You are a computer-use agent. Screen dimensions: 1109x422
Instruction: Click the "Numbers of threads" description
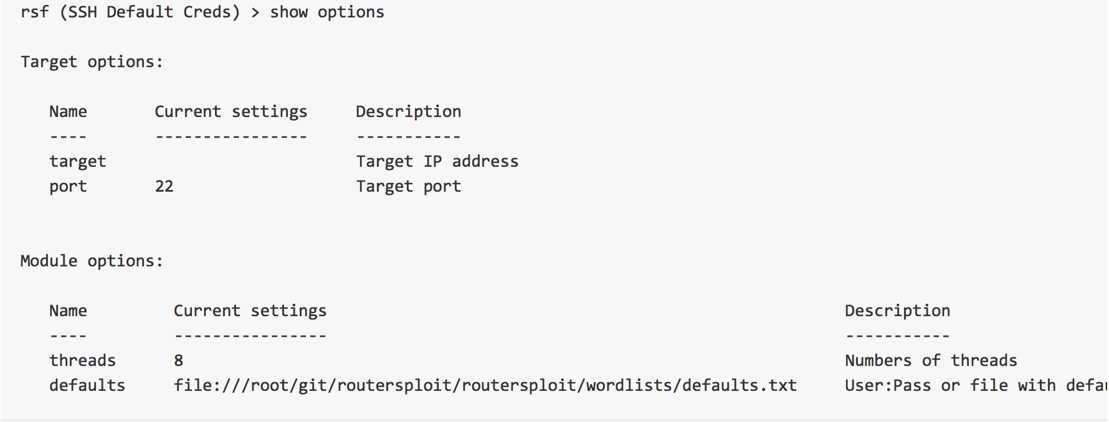tap(931, 361)
